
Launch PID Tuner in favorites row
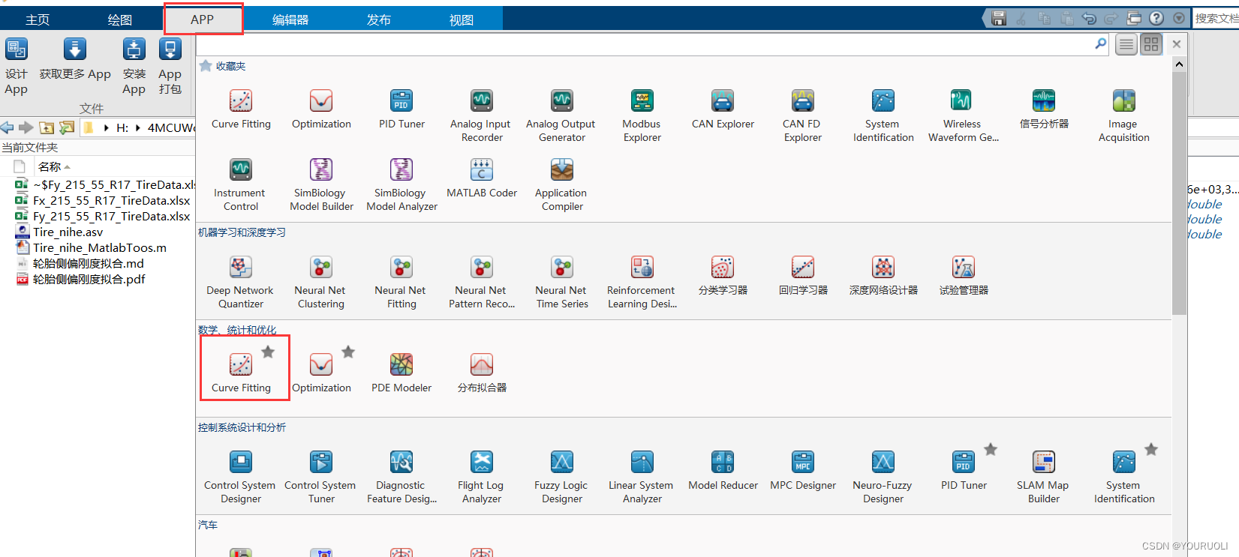coord(401,109)
